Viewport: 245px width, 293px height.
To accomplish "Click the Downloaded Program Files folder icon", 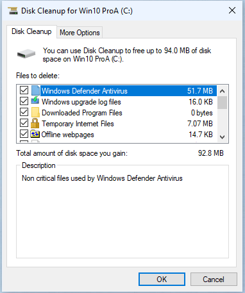I will 35,112.
